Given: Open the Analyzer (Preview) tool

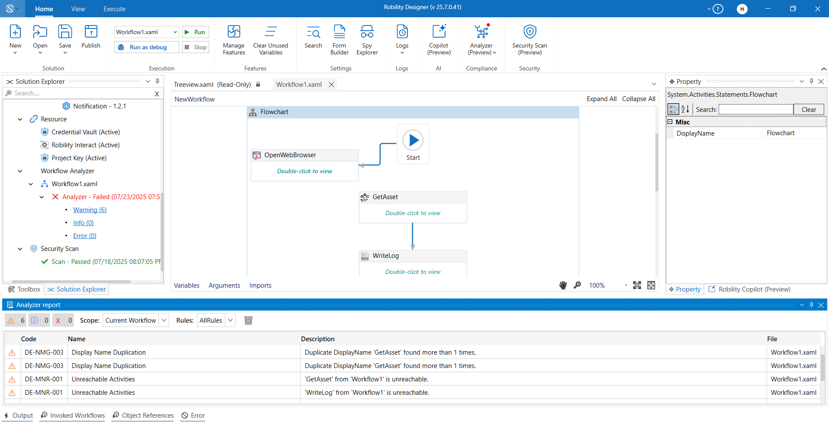Looking at the screenshot, I should pos(482,32).
